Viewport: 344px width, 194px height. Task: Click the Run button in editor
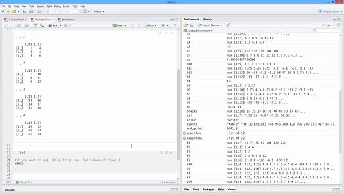(x=149, y=25)
